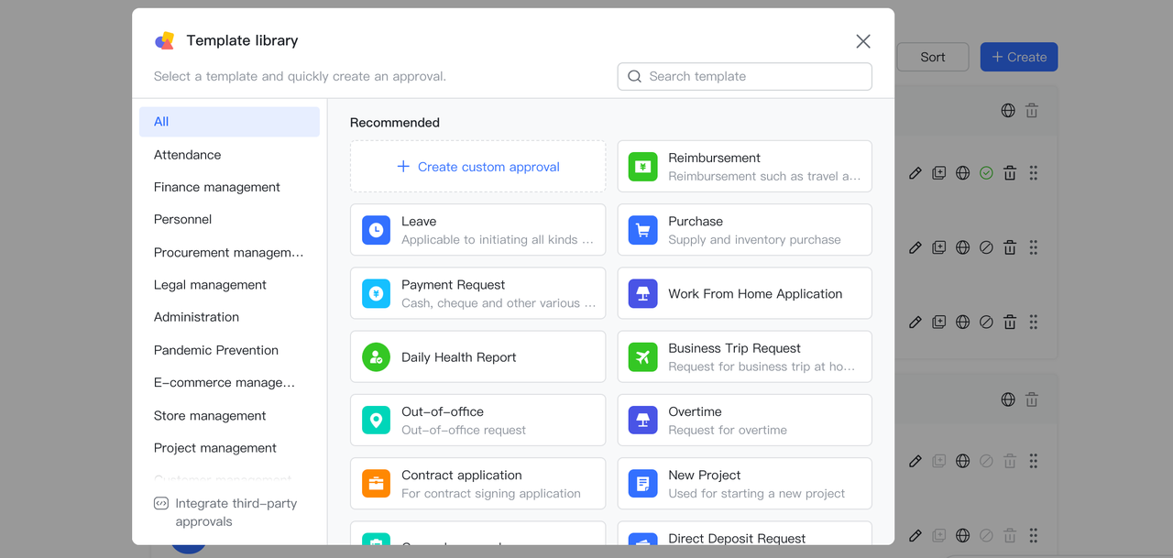
Task: Switch to the Personnel category
Action: pyautogui.click(x=182, y=219)
